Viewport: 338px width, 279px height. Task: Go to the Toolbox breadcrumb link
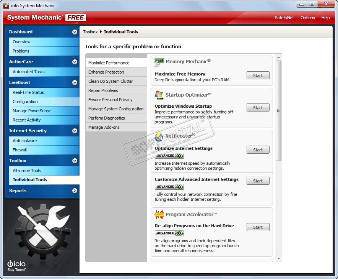click(x=90, y=32)
